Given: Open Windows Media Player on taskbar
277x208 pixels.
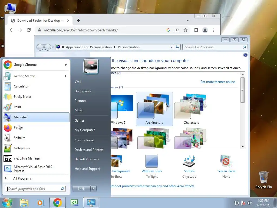Looking at the screenshot, I should pos(40,203).
